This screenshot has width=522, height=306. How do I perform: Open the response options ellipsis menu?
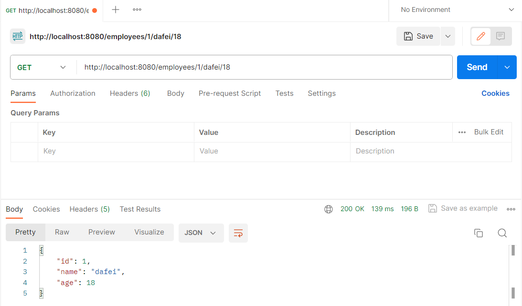511,209
